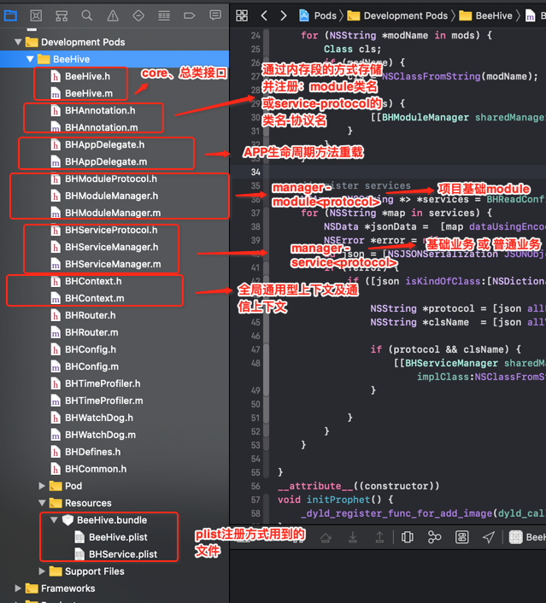This screenshot has height=603, width=546.
Task: Open the Project navigator folder icon
Action: click(10, 15)
